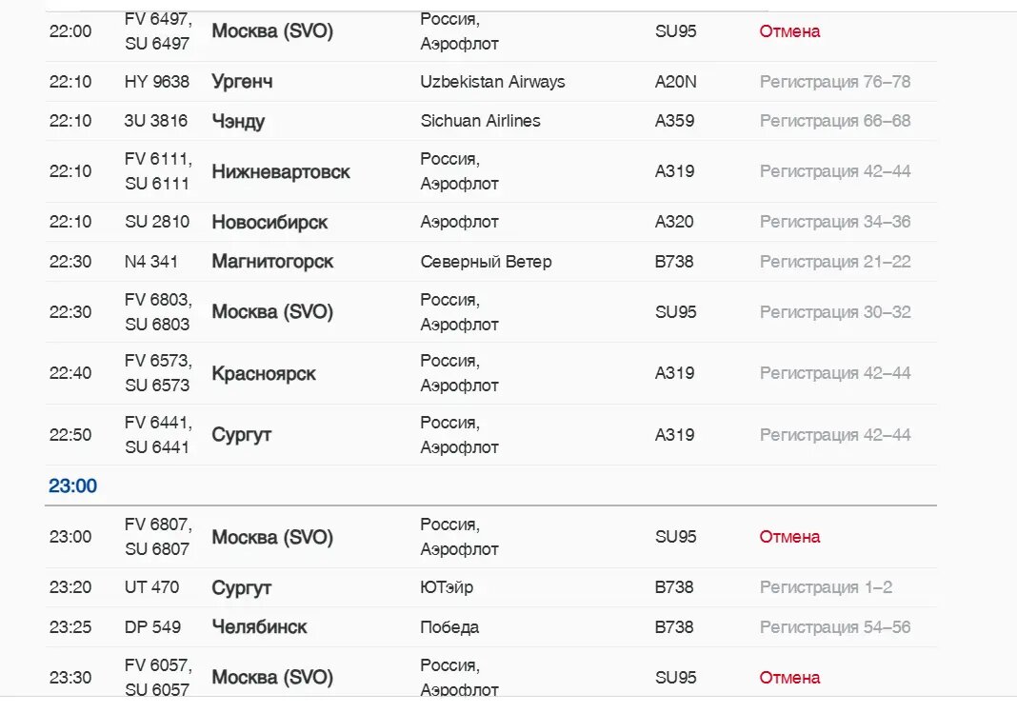Click the Челябинск destination link

[x=259, y=627]
